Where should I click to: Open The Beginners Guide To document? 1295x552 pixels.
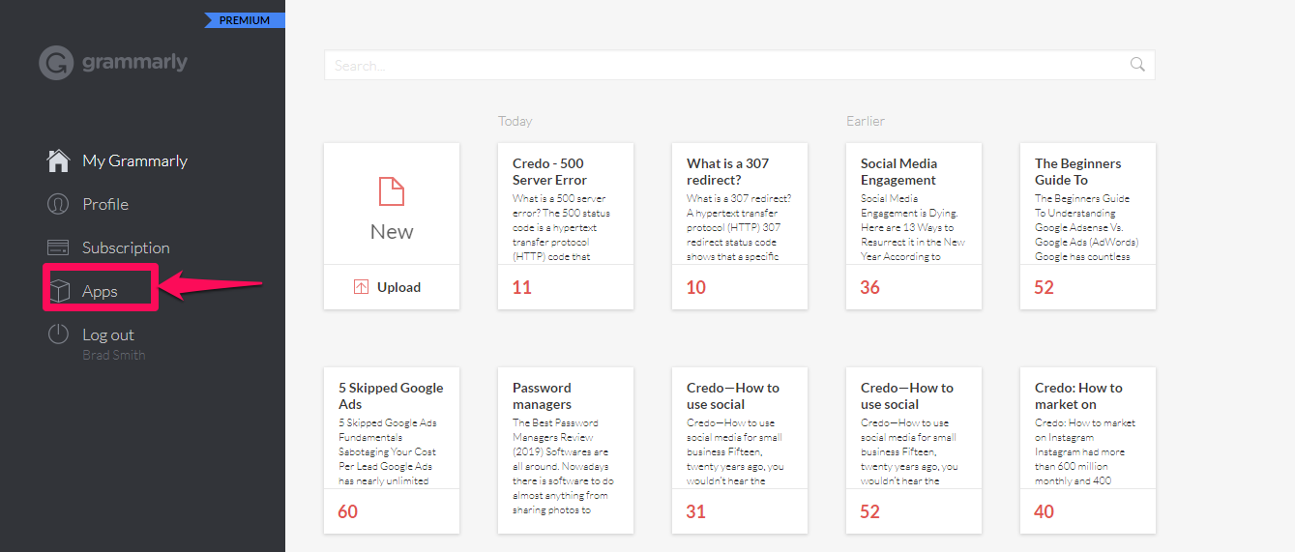point(1088,226)
